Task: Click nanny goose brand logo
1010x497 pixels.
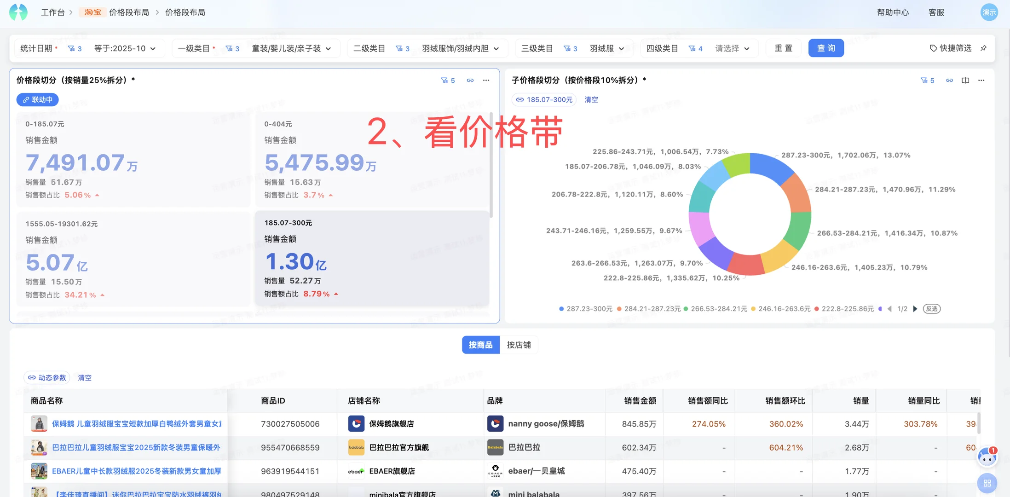Action: point(495,423)
